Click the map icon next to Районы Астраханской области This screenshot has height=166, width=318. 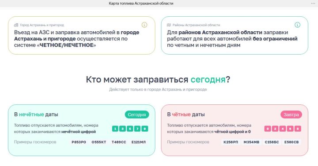(169, 25)
